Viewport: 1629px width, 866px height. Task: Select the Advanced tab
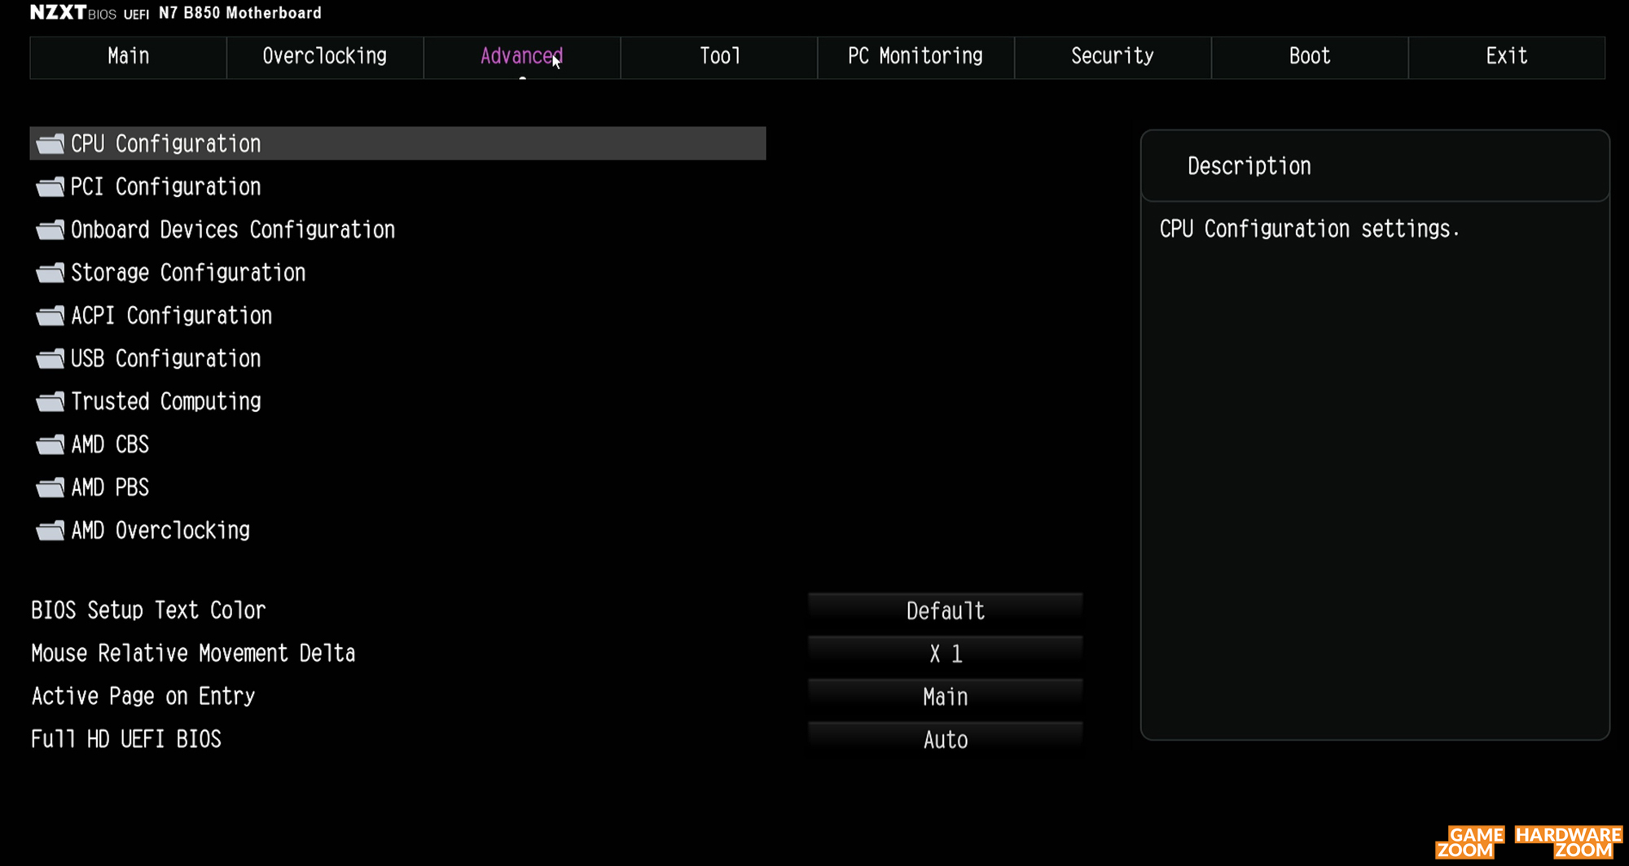pos(522,57)
